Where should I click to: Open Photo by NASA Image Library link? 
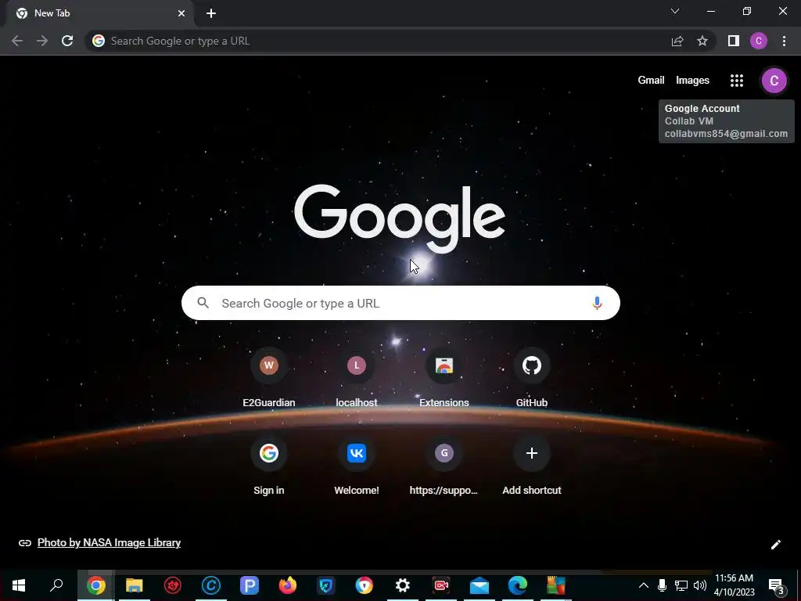point(109,543)
